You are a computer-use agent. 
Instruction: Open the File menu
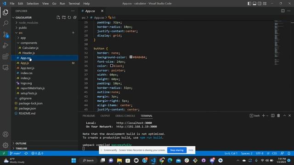[12, 3]
